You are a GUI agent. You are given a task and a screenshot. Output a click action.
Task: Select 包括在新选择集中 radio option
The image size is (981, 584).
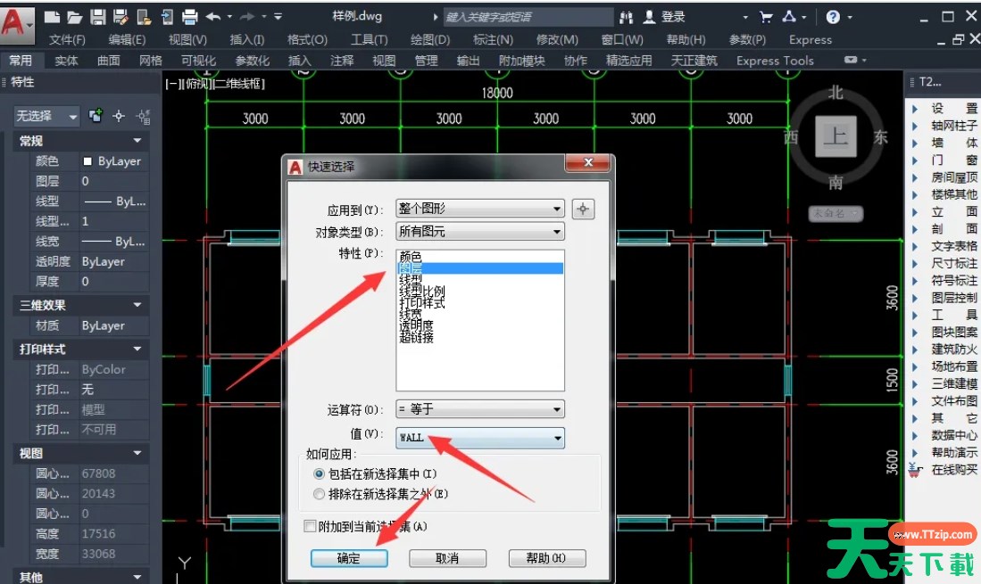[x=320, y=474]
